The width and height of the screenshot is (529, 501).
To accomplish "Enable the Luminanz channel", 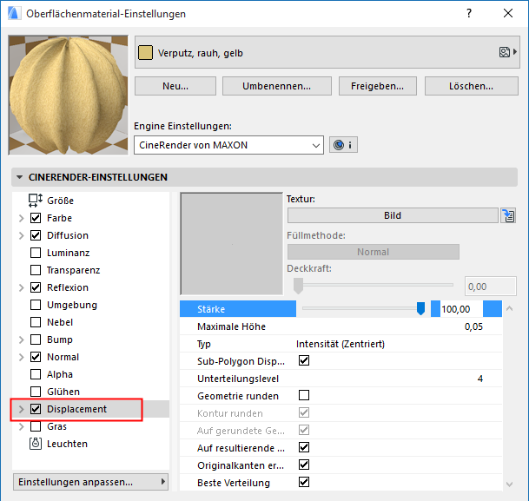I will coord(36,253).
